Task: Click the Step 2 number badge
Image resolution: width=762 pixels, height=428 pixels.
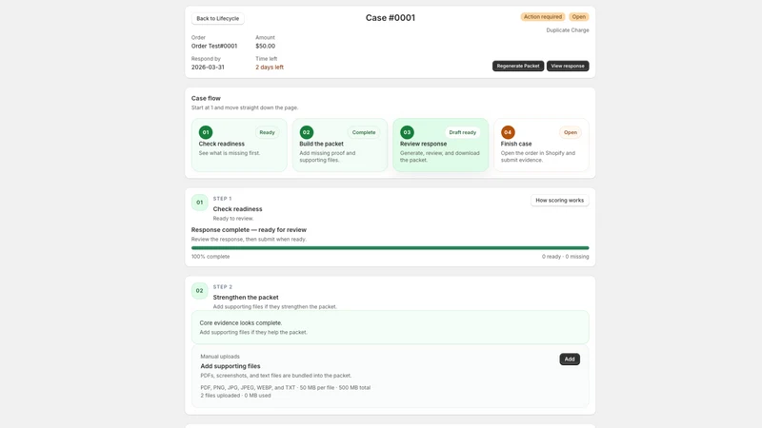Action: [200, 291]
